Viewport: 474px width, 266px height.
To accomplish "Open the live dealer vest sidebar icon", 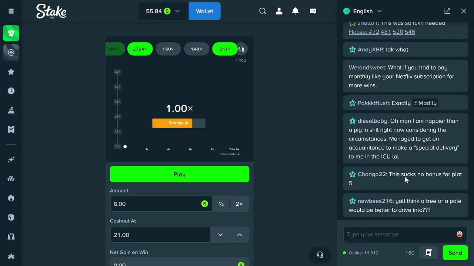I will (11, 236).
